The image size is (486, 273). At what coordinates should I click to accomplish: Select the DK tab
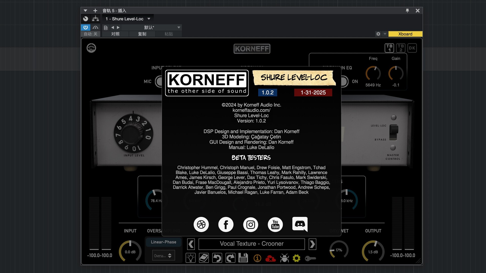[x=412, y=48]
